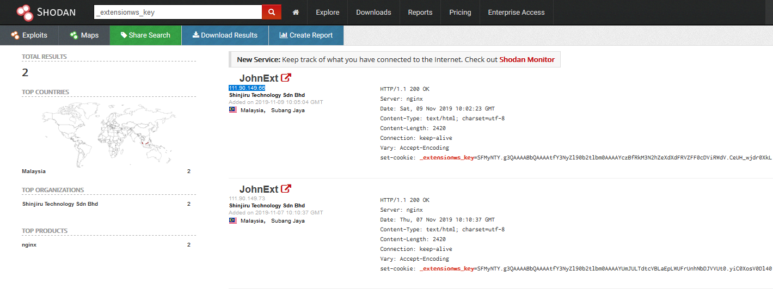Filter by Malaysia in Top Countries
Screen dimensions: 773x289
pos(34,171)
